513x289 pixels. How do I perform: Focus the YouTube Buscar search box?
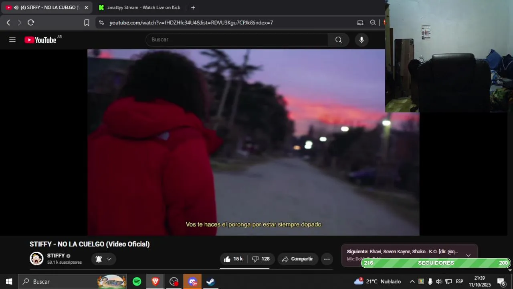(x=237, y=40)
